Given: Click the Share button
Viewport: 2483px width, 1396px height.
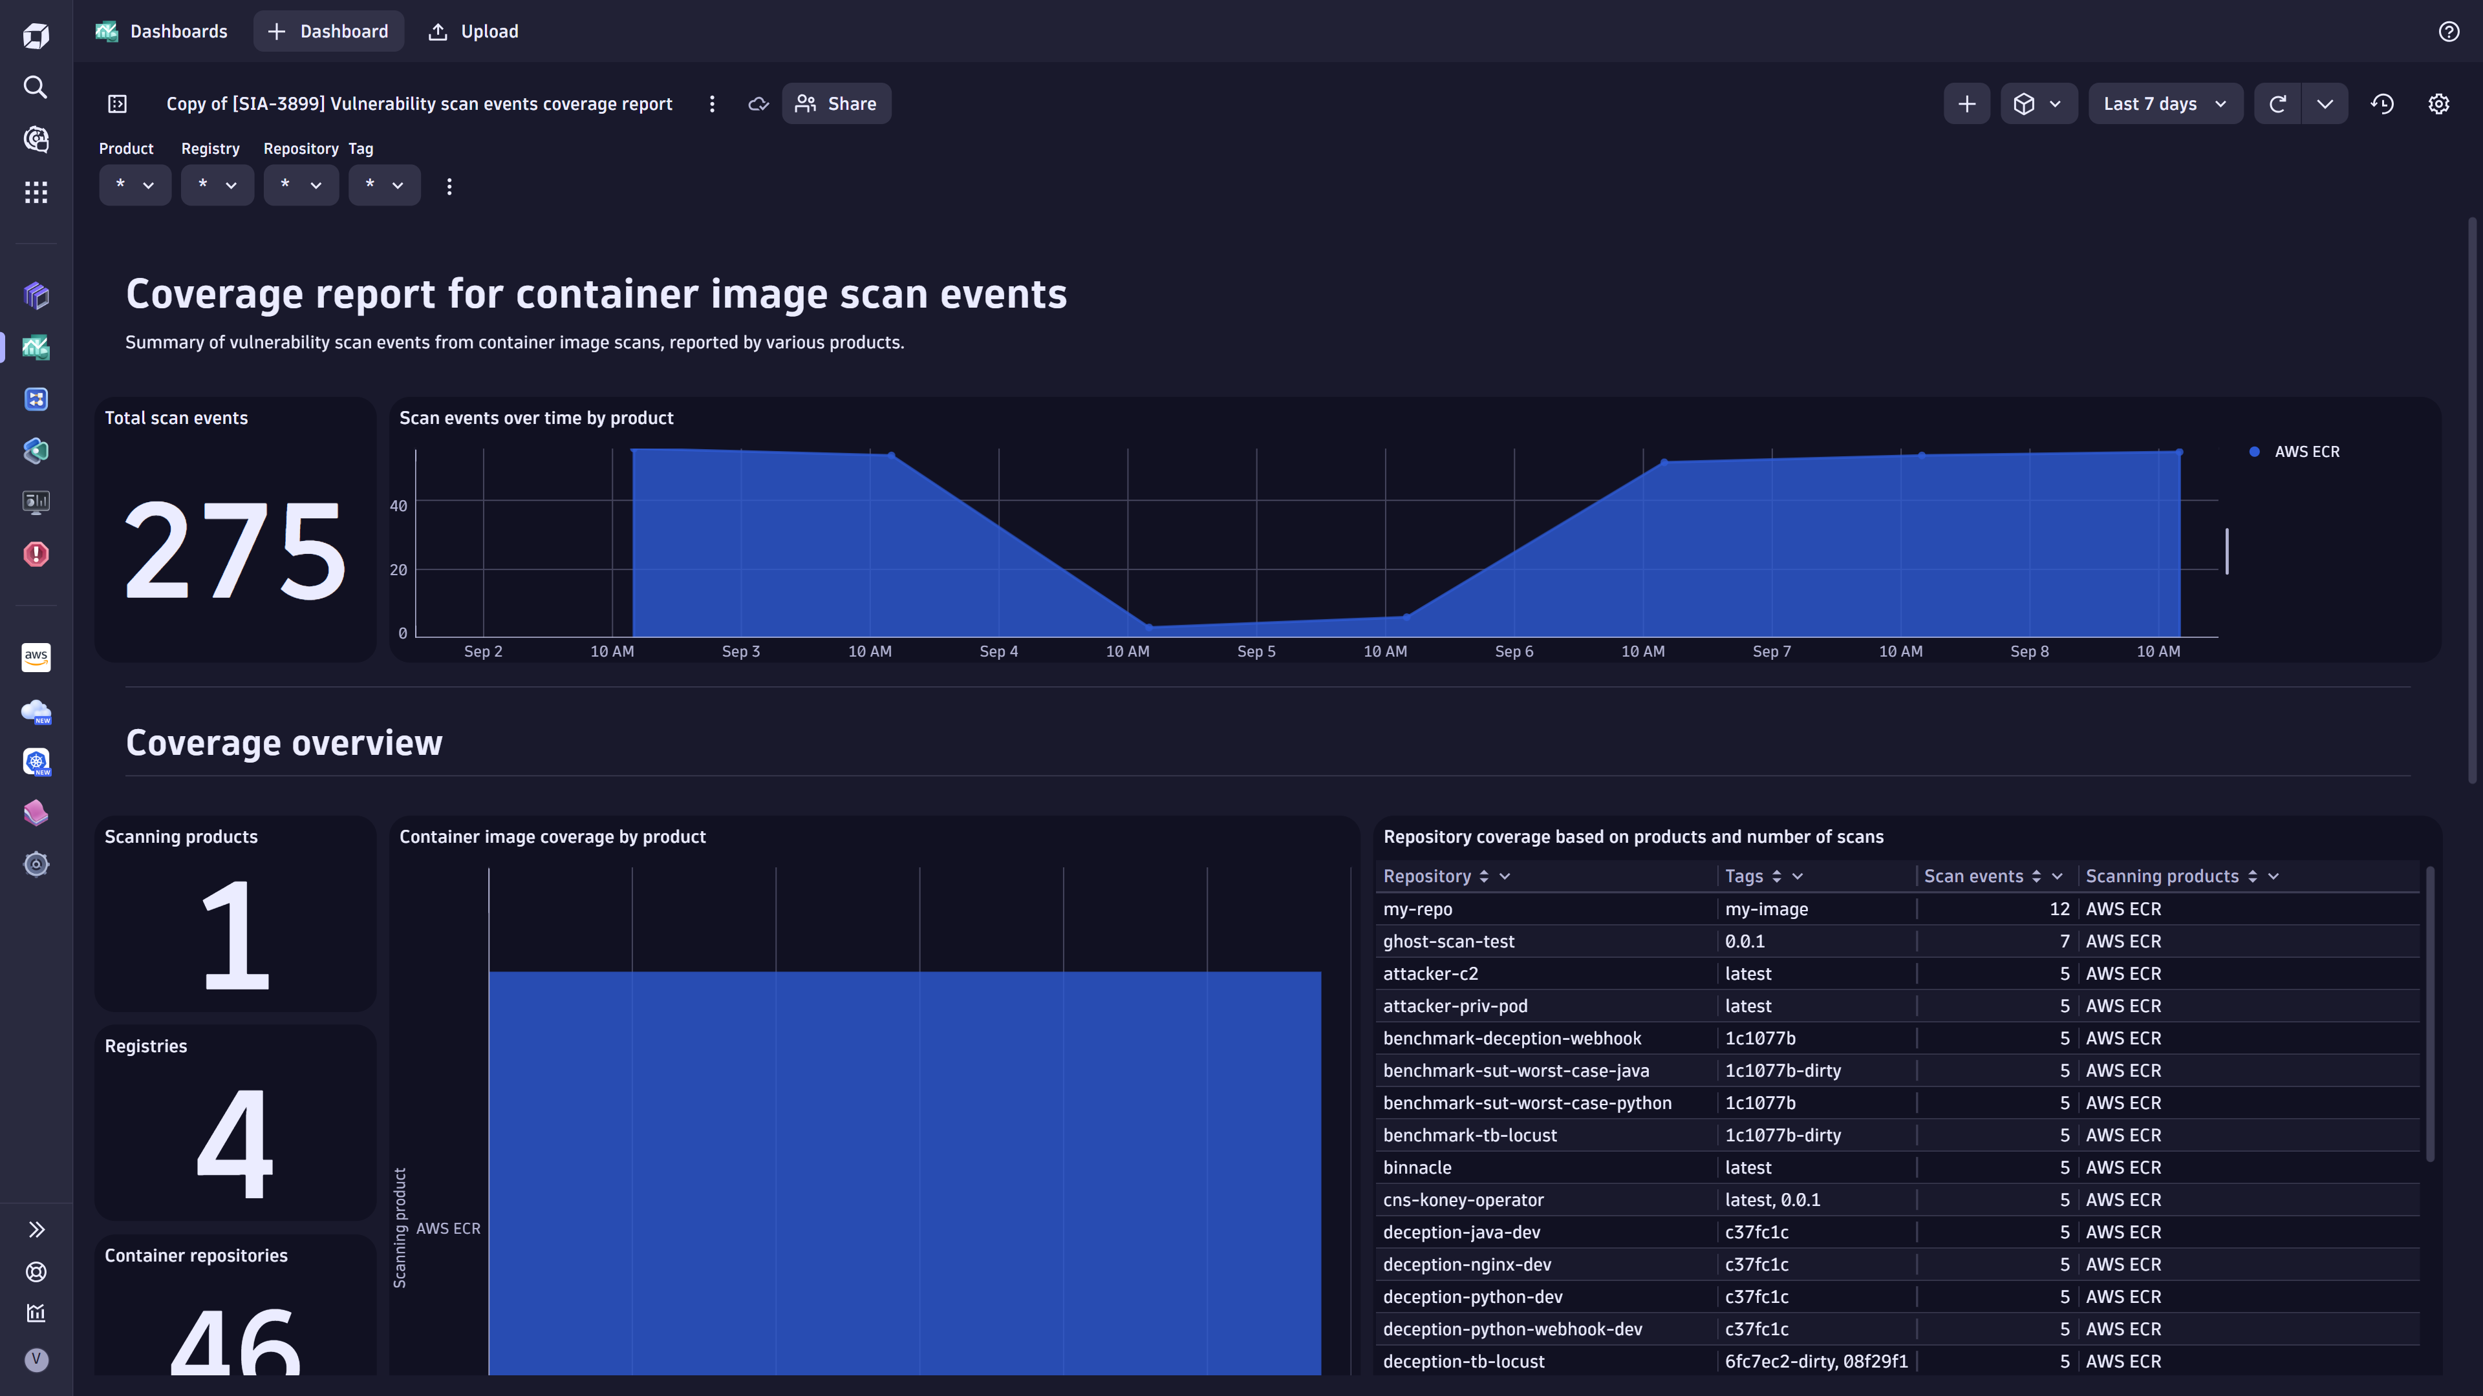Looking at the screenshot, I should [835, 104].
